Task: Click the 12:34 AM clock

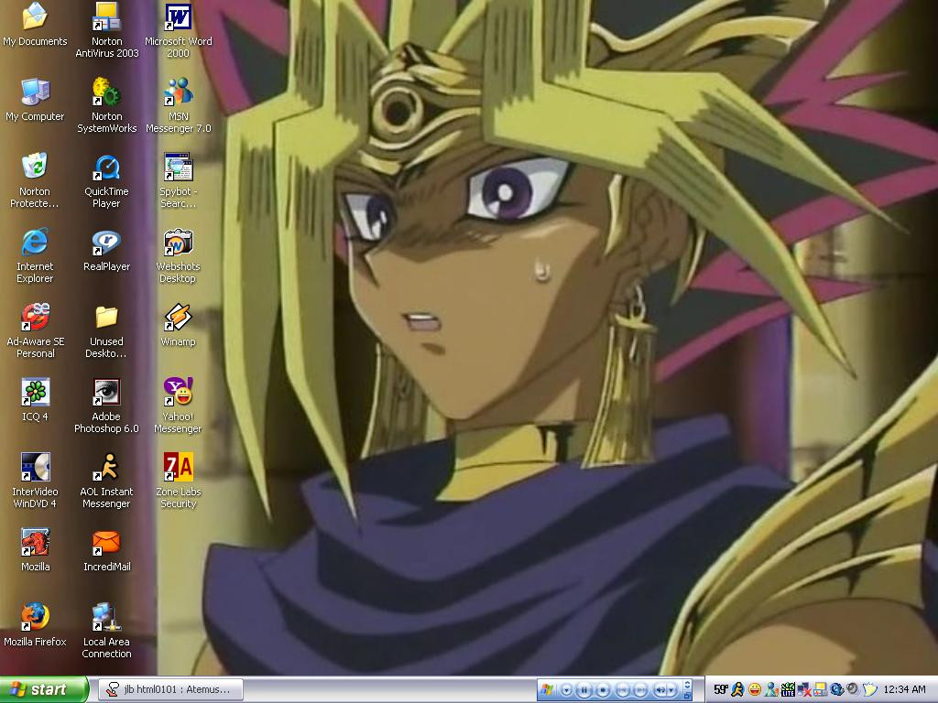Action: [904, 689]
